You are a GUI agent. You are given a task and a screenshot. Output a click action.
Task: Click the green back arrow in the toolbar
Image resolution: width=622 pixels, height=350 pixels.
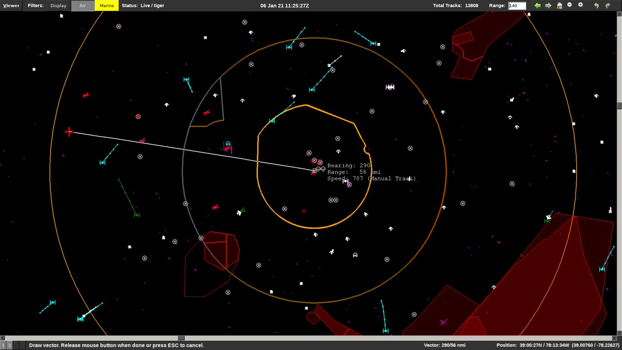[x=537, y=5]
